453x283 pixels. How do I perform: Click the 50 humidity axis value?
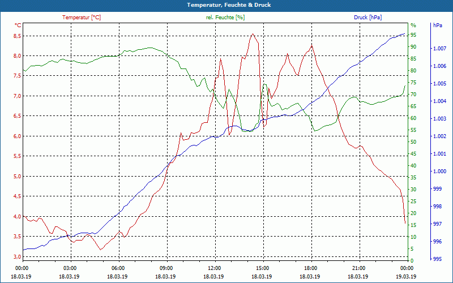pyautogui.click(x=413, y=142)
